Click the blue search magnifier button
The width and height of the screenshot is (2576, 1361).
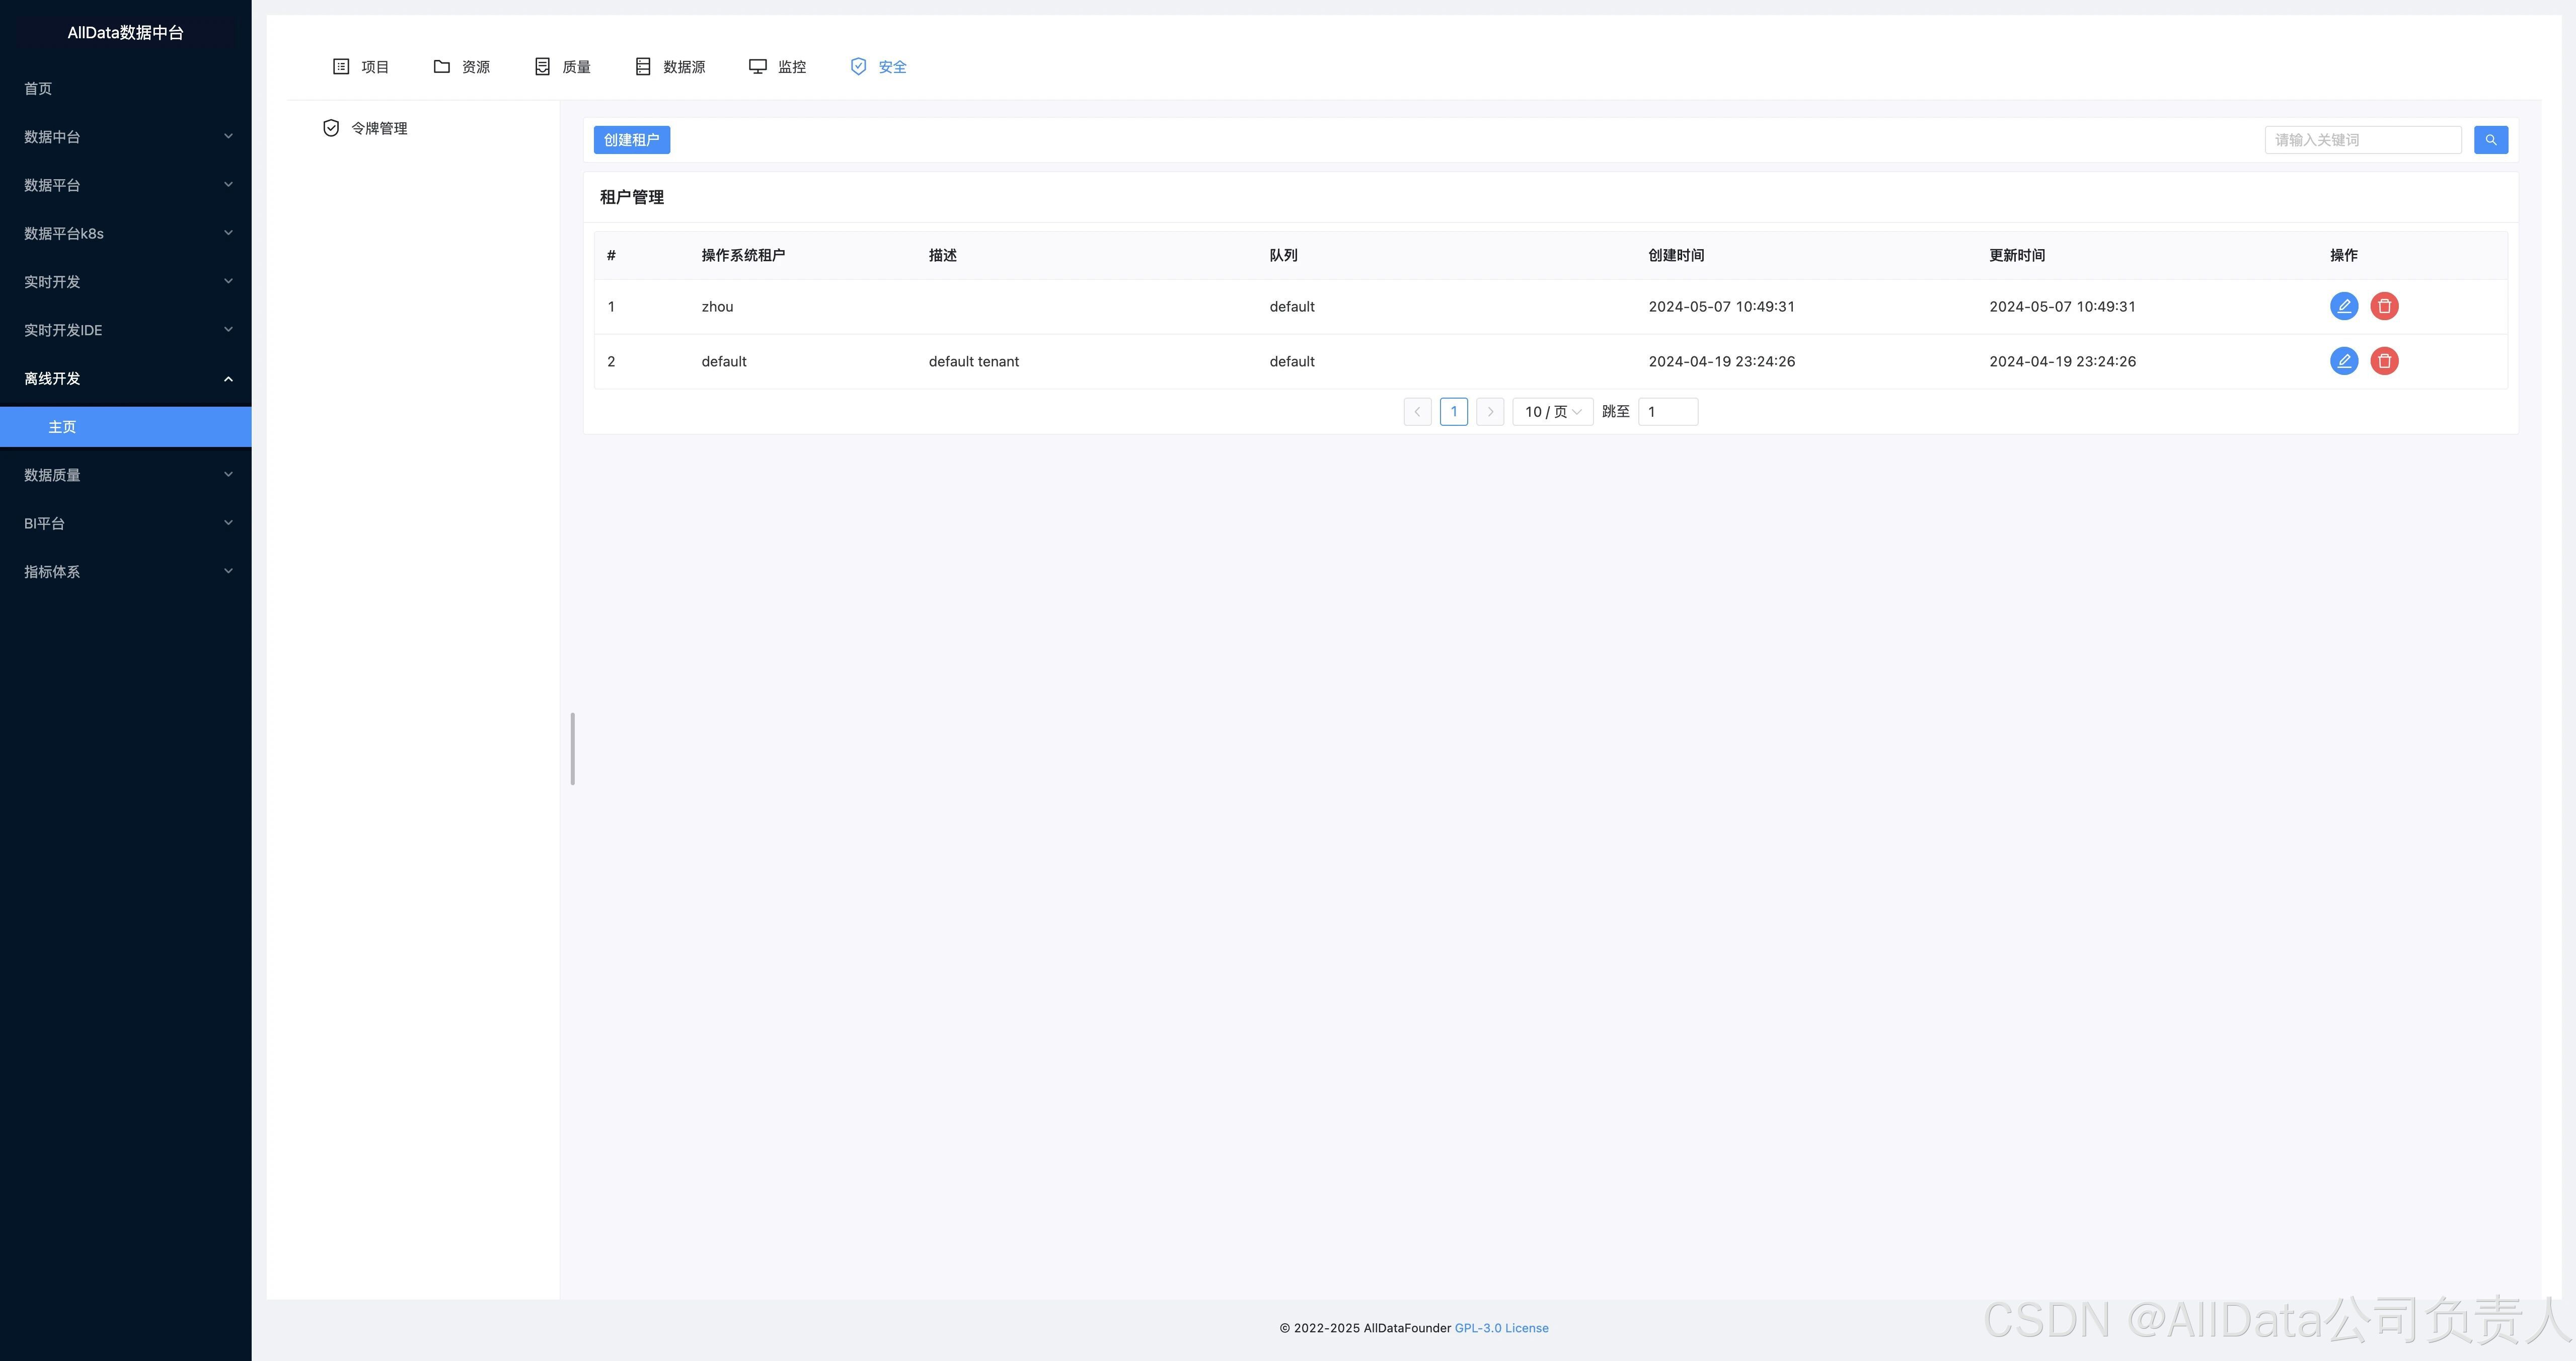click(x=2490, y=140)
